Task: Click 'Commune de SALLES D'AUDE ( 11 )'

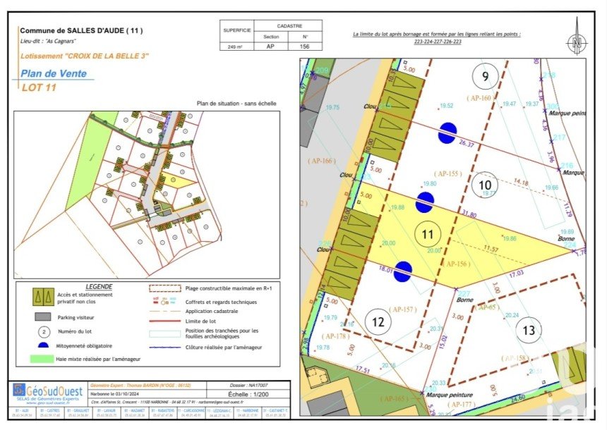Action: click(x=81, y=30)
